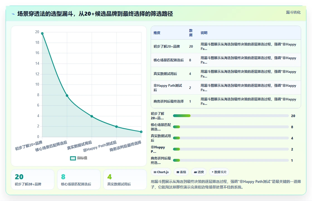Select the 表格 chip
Image resolution: width=312 pixels, height=201 pixels.
(181, 172)
